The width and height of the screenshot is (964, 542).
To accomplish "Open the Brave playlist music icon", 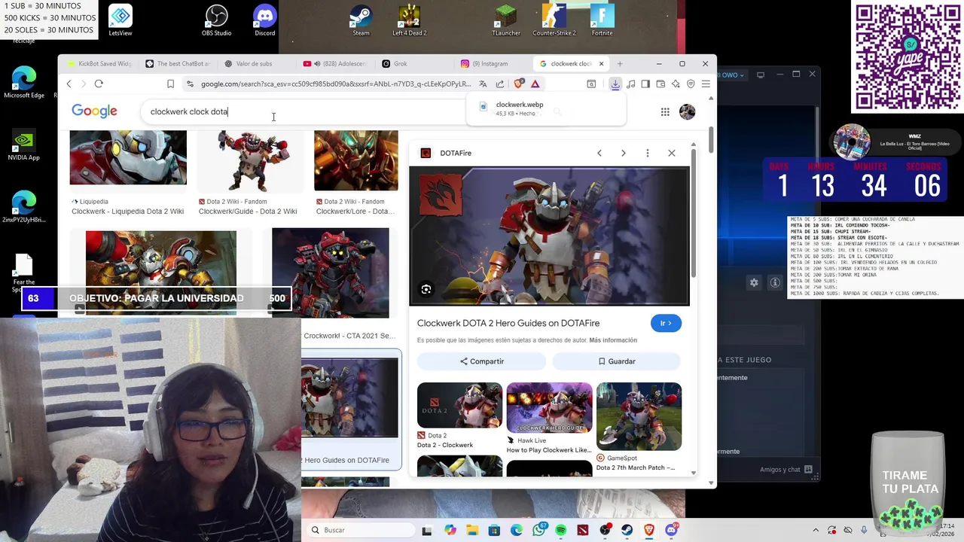I will 630,84.
